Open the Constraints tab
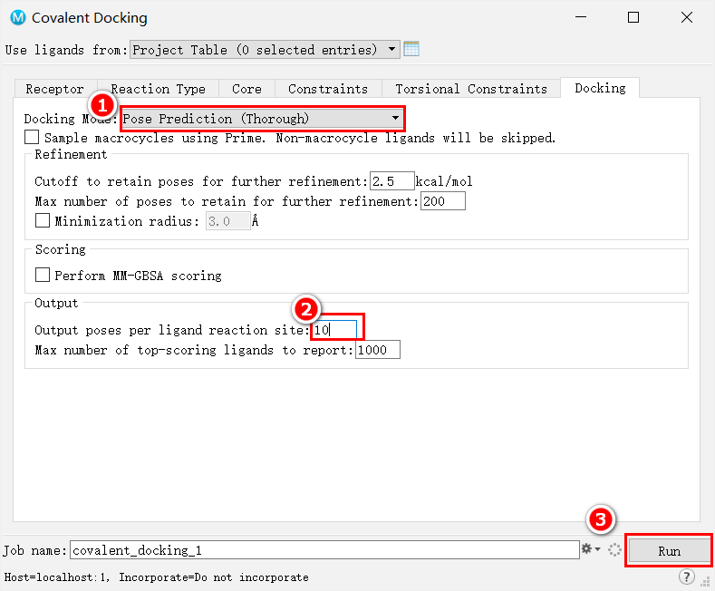The width and height of the screenshot is (715, 591). click(328, 89)
